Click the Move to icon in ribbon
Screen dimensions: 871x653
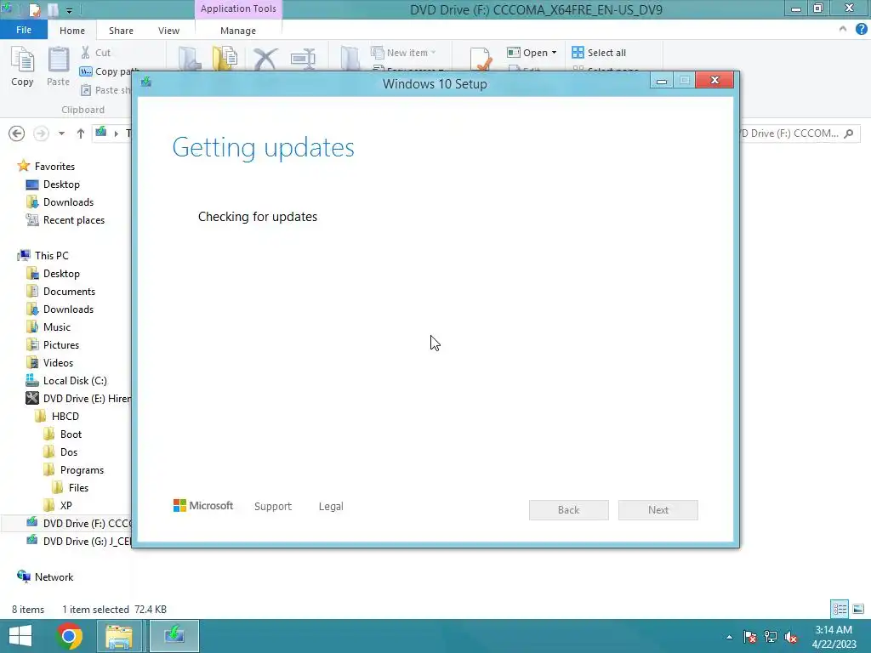[190, 59]
